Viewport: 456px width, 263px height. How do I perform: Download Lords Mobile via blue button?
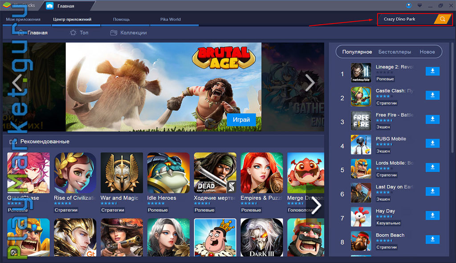432,167
